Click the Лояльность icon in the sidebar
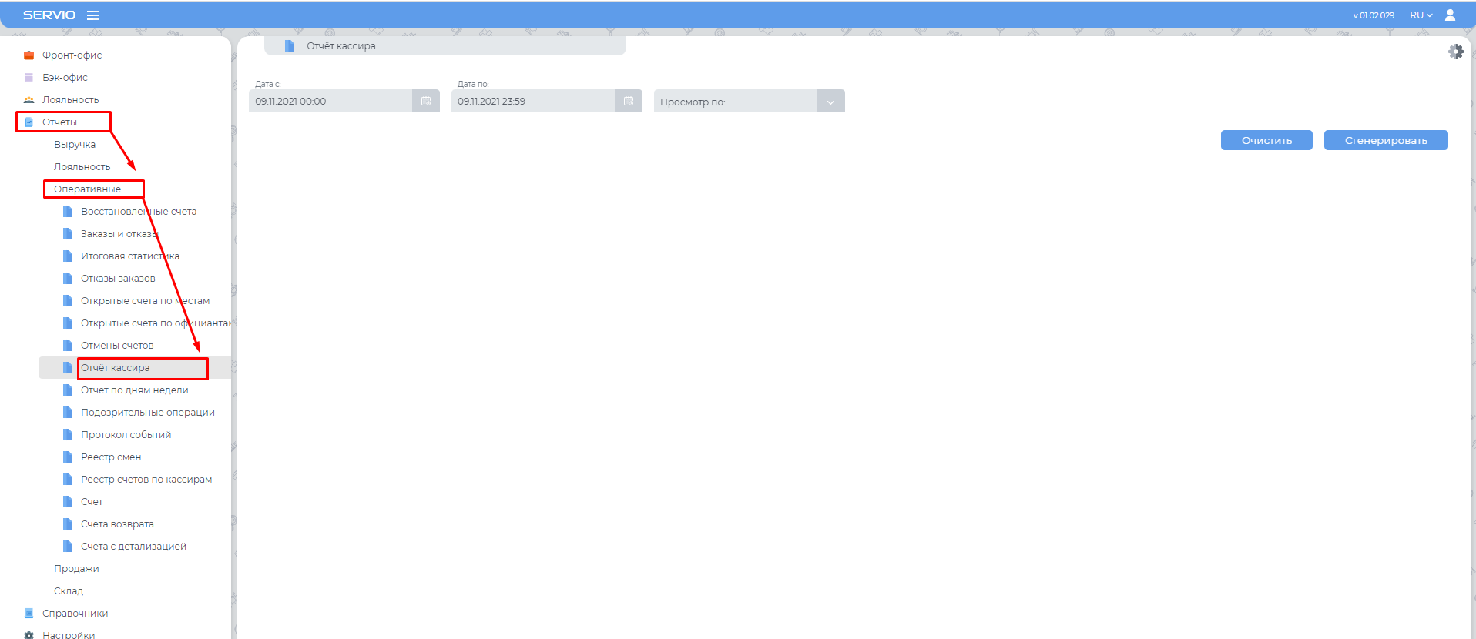The height and width of the screenshot is (639, 1476). tap(29, 100)
